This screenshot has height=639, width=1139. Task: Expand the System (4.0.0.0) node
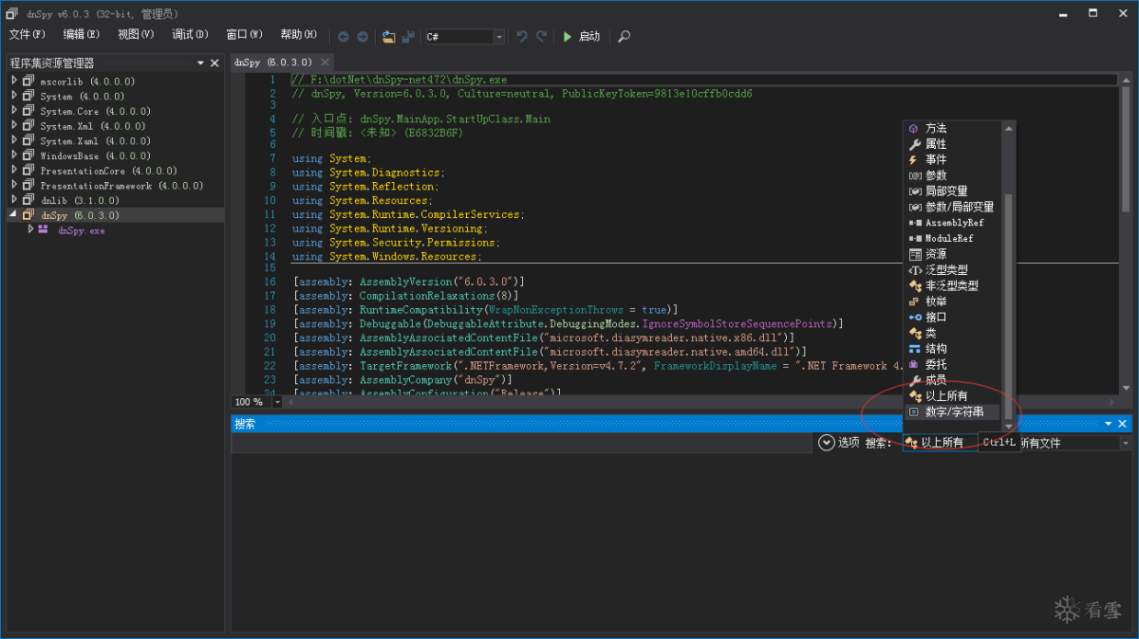click(x=14, y=96)
